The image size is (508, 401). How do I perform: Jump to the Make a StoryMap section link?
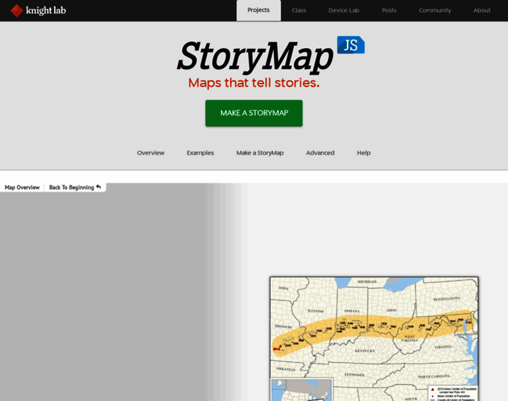click(x=260, y=153)
